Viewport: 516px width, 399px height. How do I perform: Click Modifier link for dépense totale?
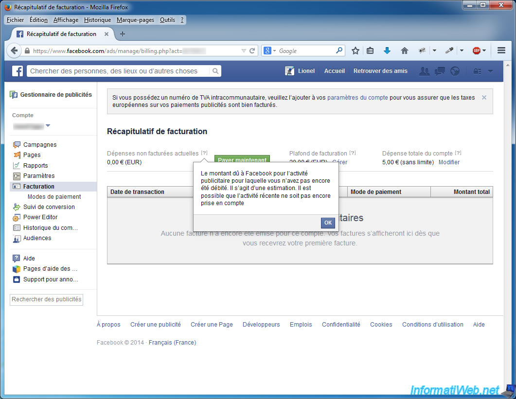click(x=449, y=162)
